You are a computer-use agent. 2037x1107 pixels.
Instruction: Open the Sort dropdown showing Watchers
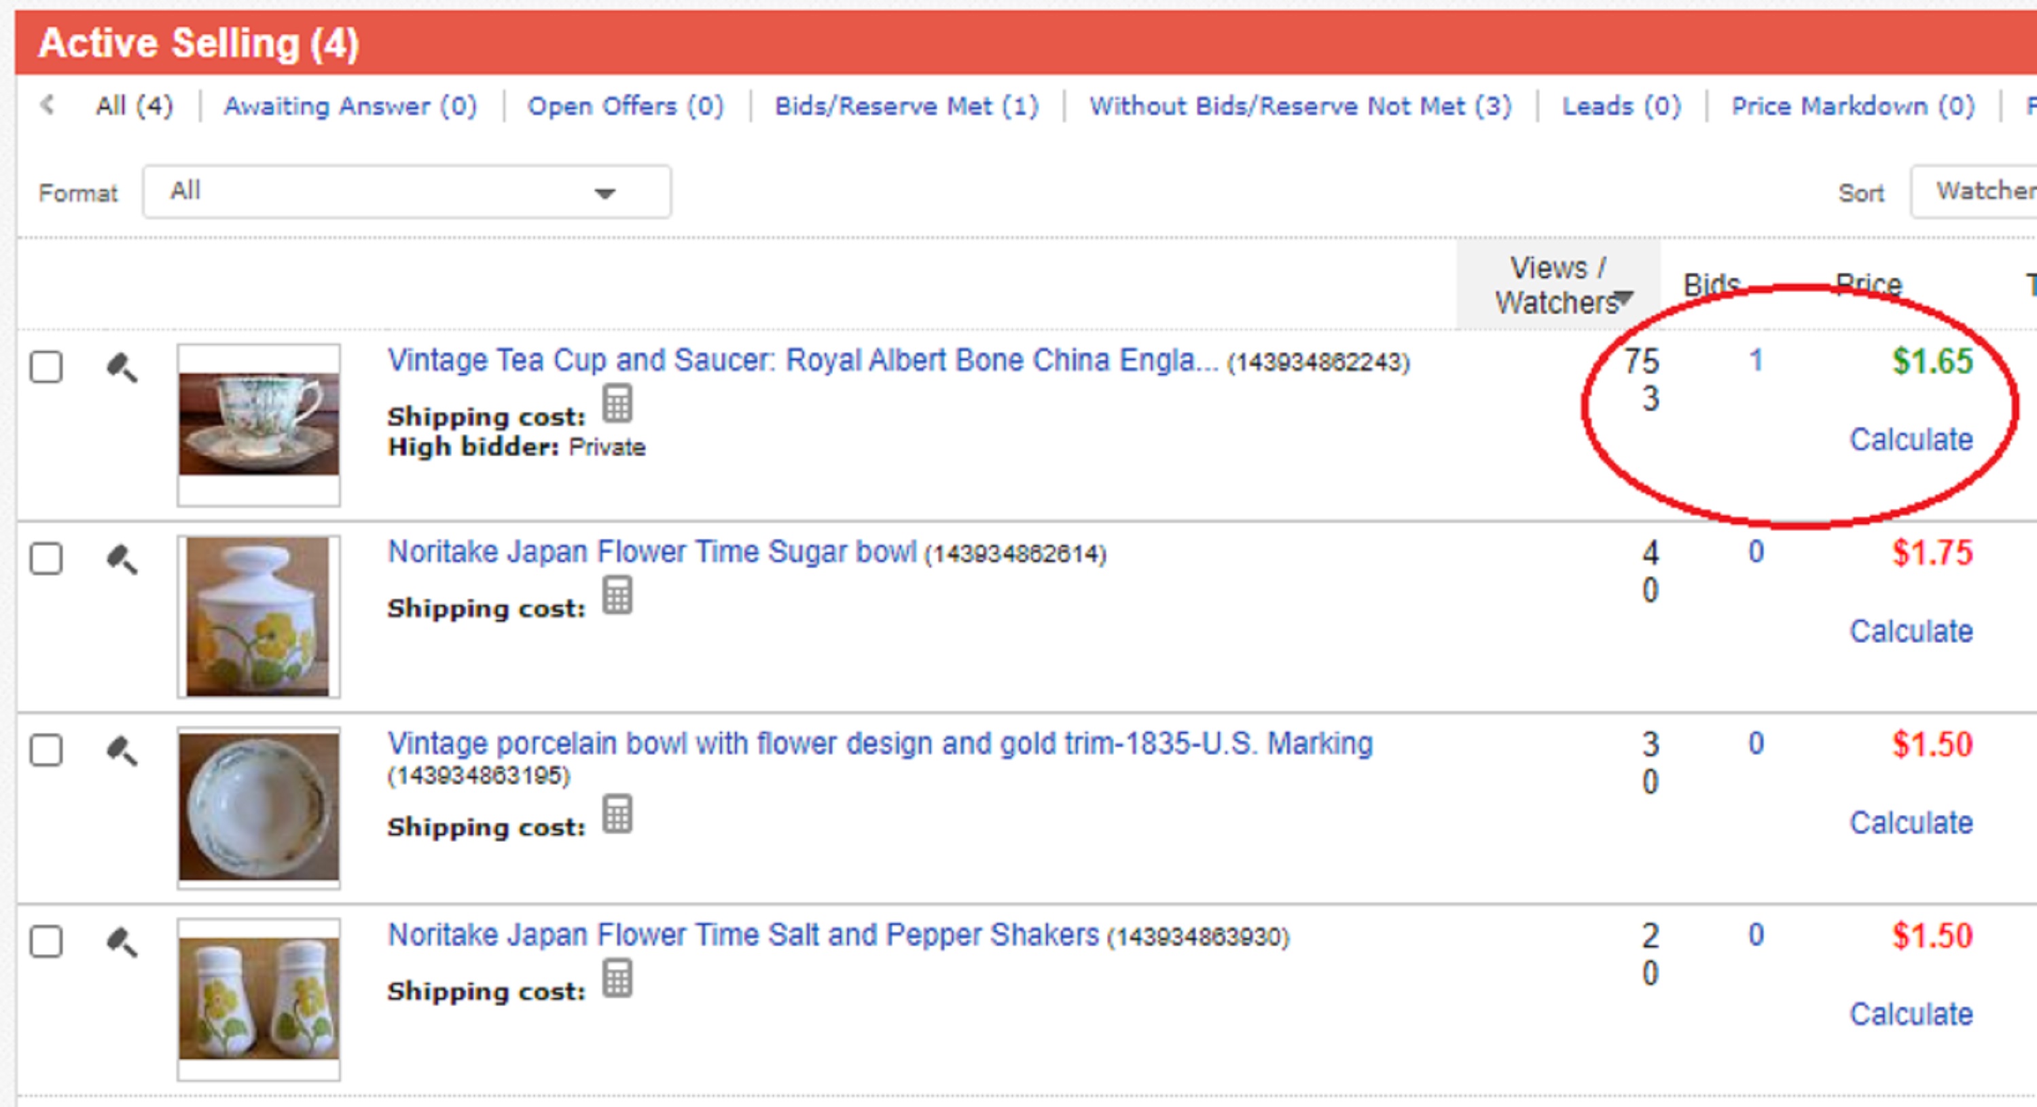[x=1974, y=192]
